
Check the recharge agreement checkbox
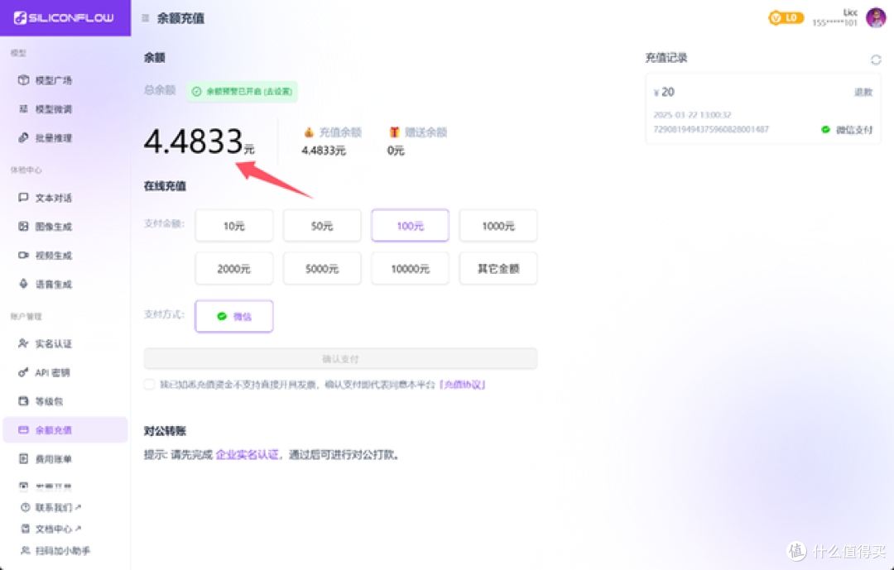[x=149, y=384]
